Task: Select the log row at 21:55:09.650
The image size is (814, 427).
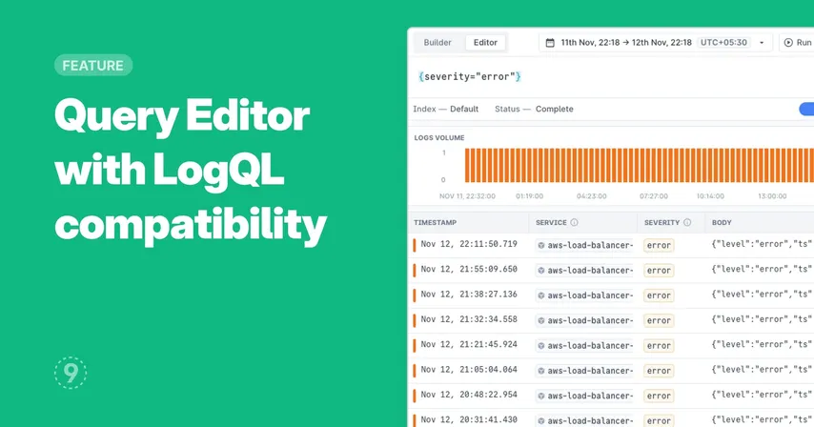Action: pos(611,270)
